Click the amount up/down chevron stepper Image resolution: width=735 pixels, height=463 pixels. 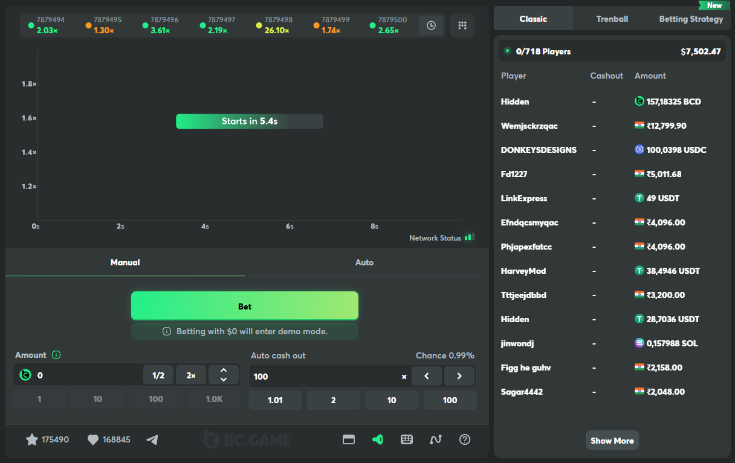pos(224,375)
